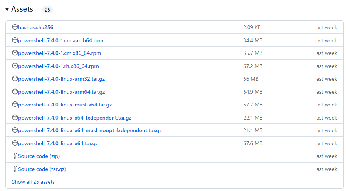The image size is (346, 191).
Task: Click the 2.09 KB size value
Action: click(x=252, y=27)
